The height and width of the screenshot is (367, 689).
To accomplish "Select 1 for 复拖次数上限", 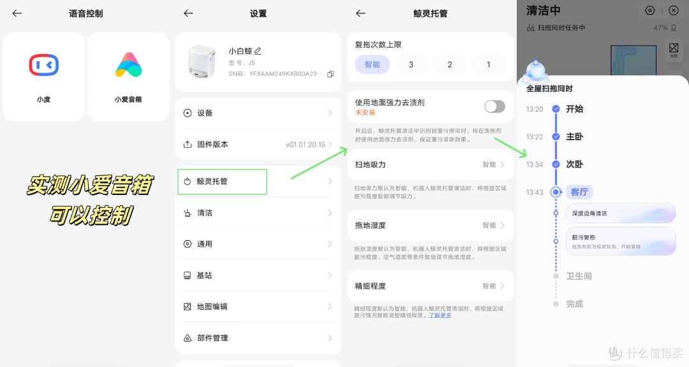I will (x=488, y=64).
